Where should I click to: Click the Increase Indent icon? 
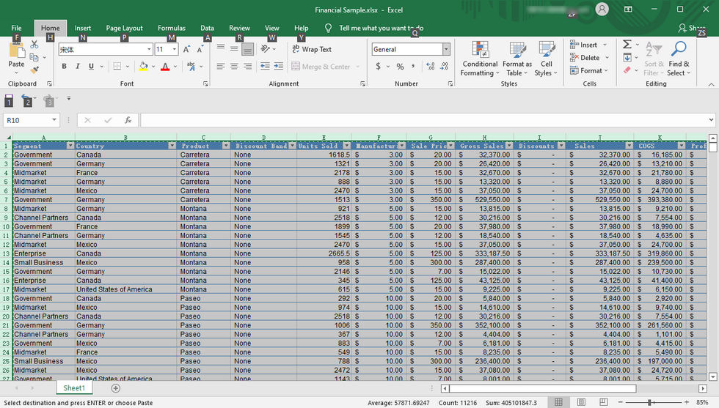tap(280, 67)
